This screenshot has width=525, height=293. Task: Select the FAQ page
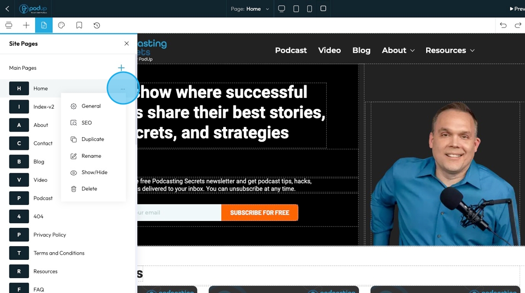coord(67,290)
